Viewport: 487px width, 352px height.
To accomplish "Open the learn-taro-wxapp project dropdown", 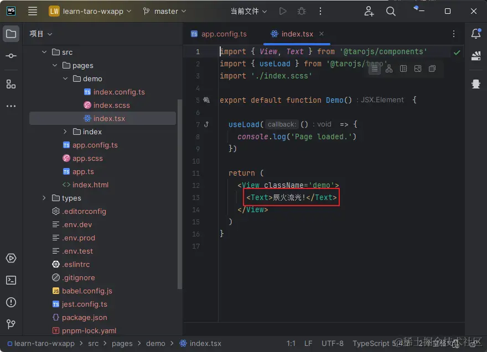I will click(x=90, y=11).
